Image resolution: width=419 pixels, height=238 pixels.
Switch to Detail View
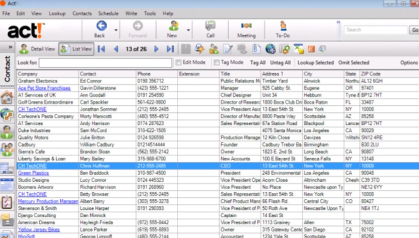point(38,49)
